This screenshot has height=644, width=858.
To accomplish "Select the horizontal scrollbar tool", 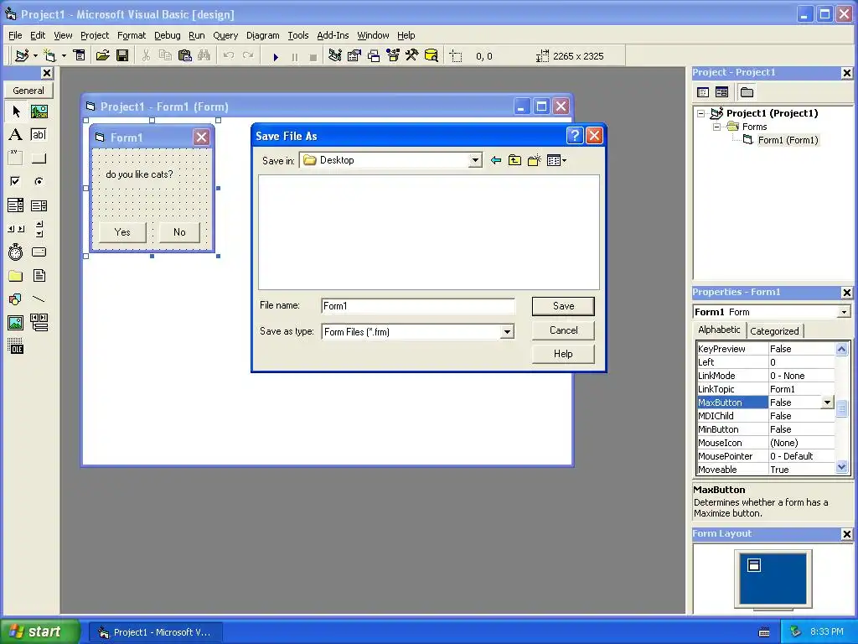I will (16, 229).
